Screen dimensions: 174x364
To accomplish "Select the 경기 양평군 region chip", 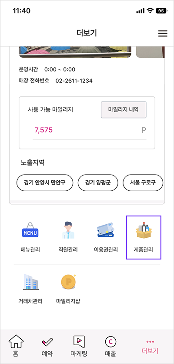I will coord(98,183).
